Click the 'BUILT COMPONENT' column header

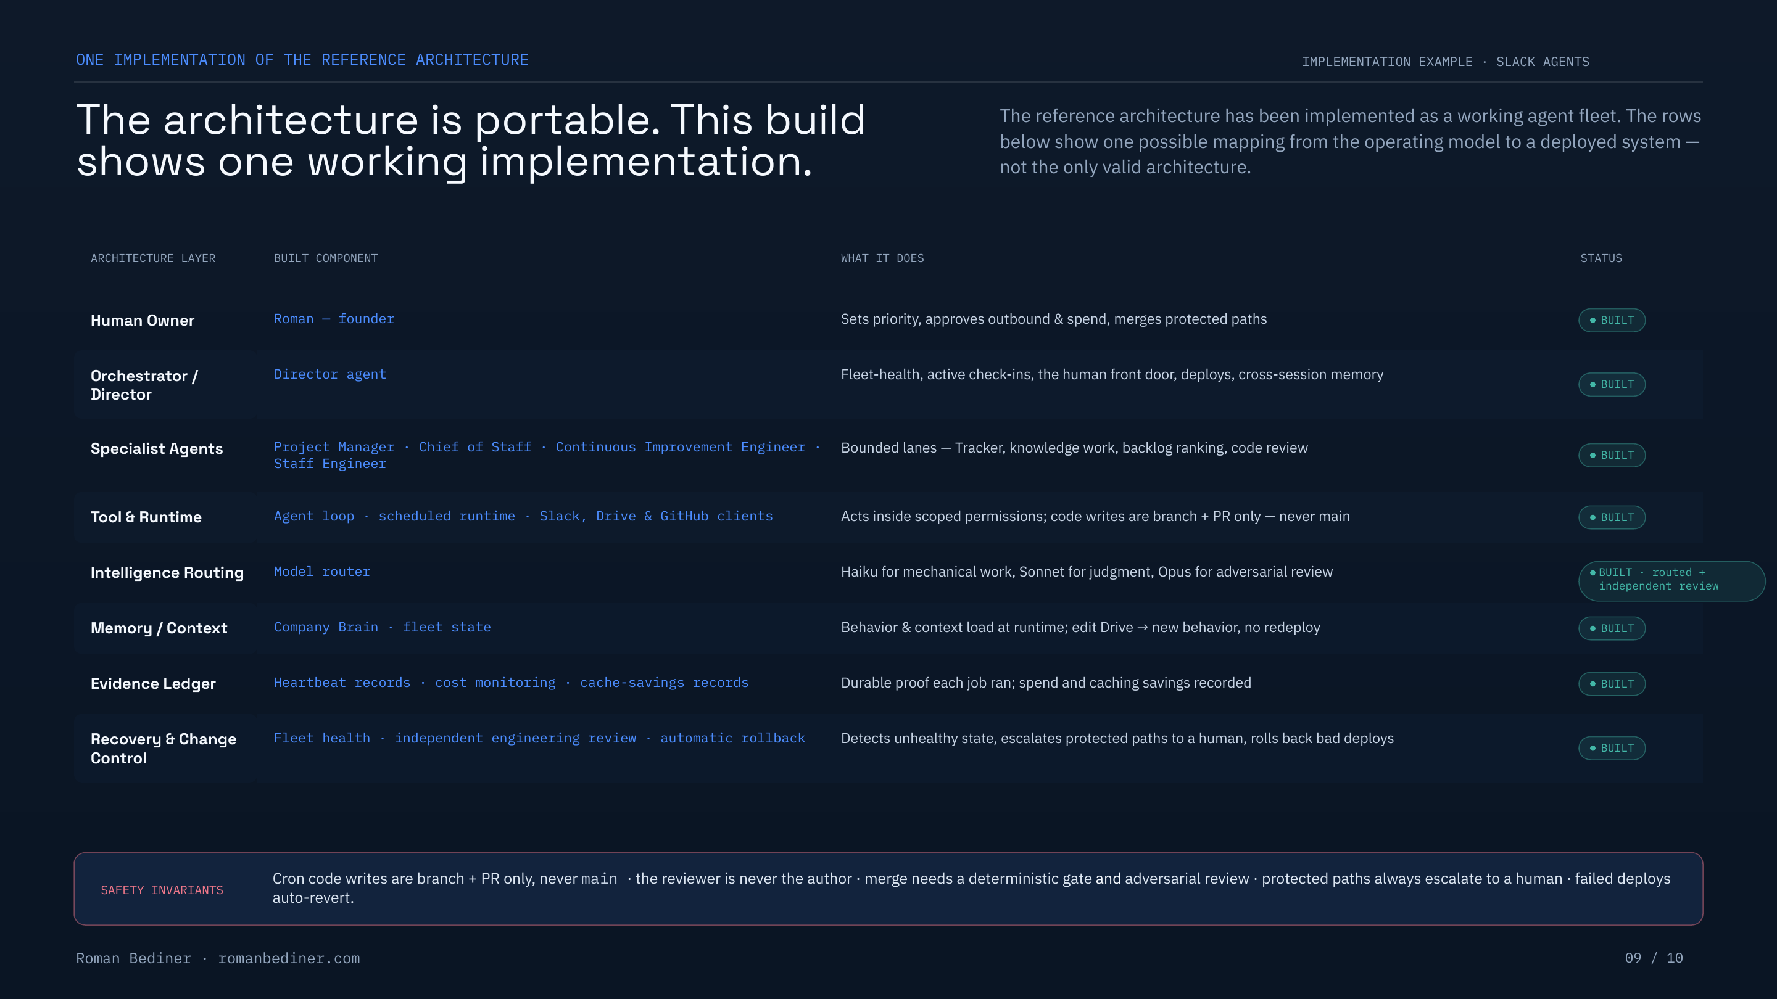pos(326,258)
